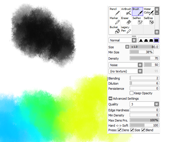The height and width of the screenshot is (142, 171).
Task: Select the Water Color tool
Action: (149, 12)
